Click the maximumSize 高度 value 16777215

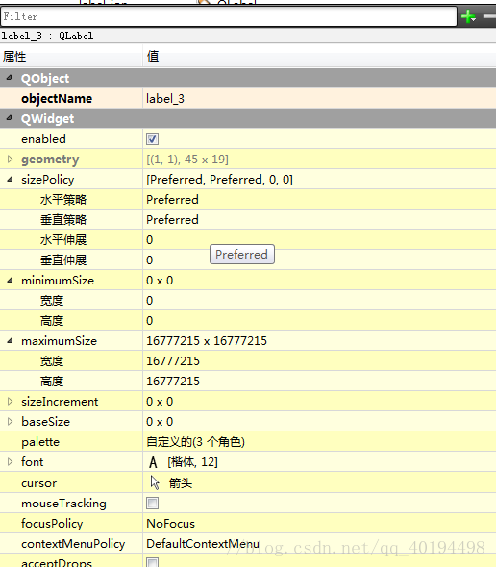click(173, 382)
